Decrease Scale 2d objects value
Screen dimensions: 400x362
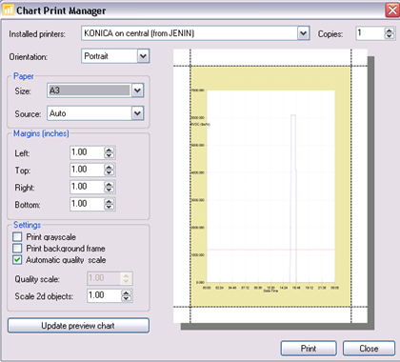coord(126,298)
